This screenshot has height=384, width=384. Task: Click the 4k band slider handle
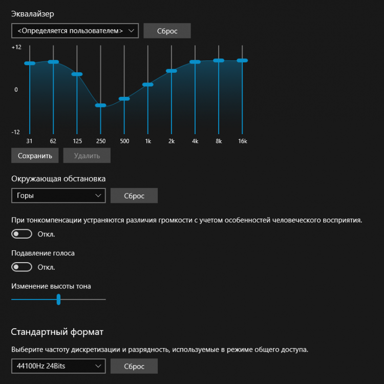195,62
